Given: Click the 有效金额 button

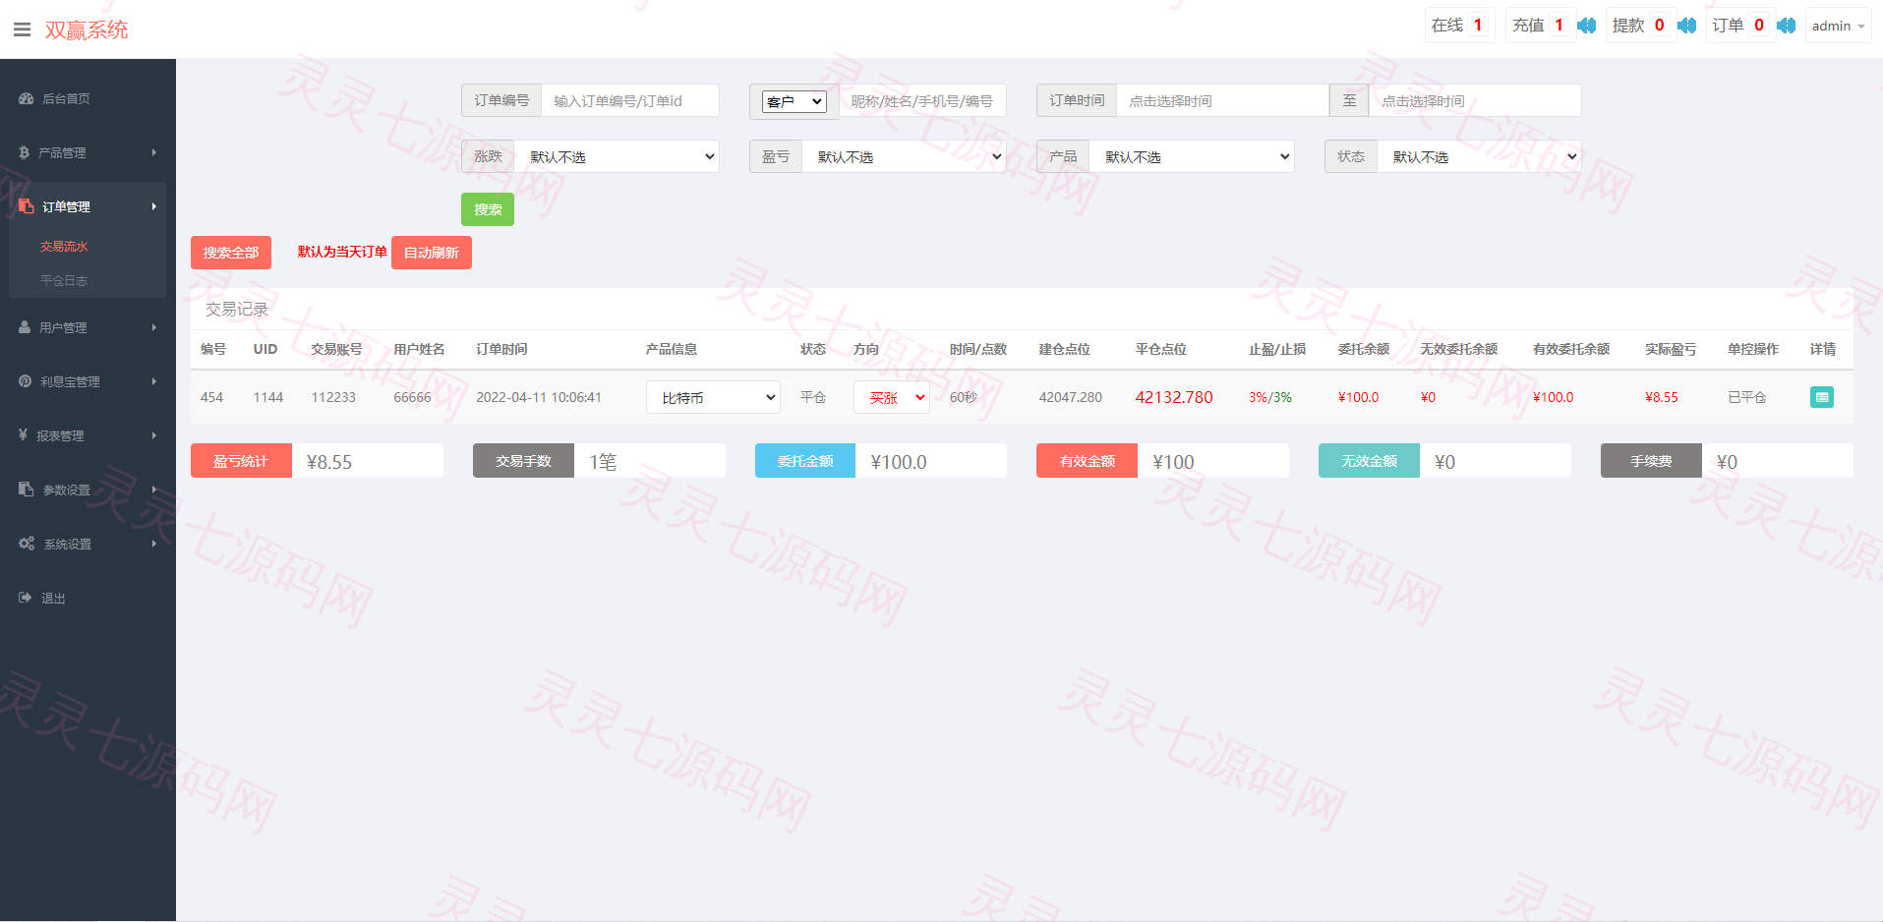Looking at the screenshot, I should tap(1087, 461).
